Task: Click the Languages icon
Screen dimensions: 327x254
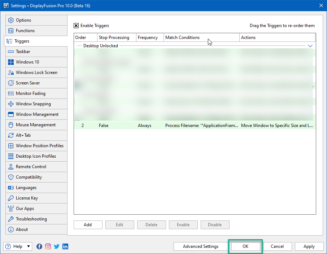Action: point(10,188)
